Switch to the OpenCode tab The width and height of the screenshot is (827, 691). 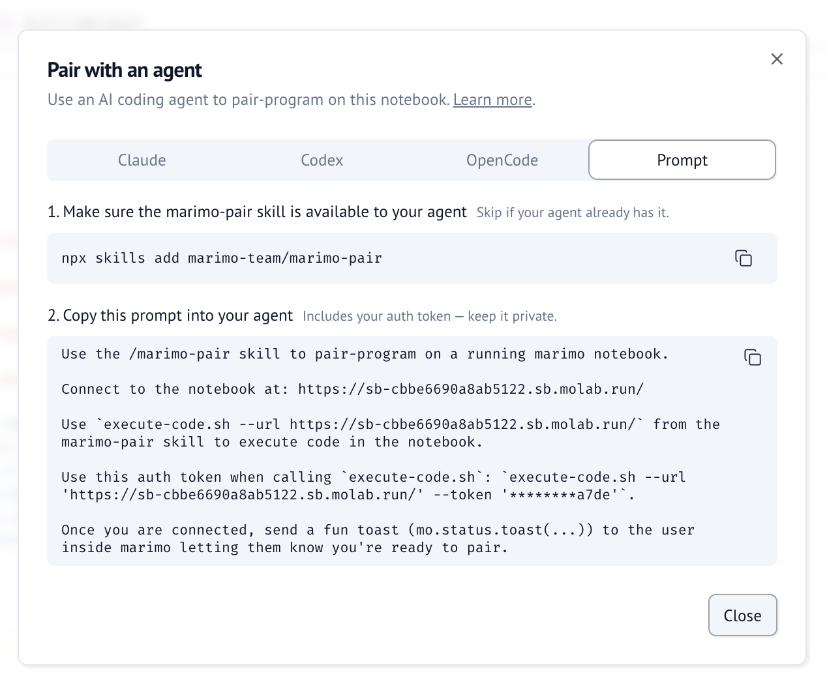tap(502, 160)
